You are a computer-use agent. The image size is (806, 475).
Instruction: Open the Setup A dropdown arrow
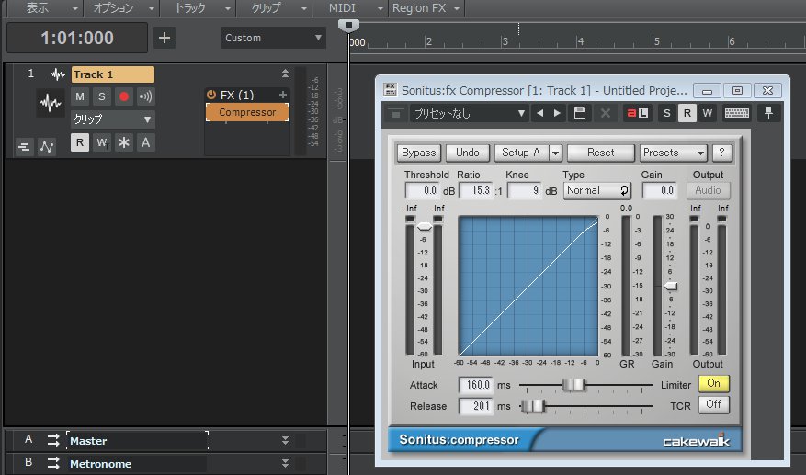[x=556, y=153]
